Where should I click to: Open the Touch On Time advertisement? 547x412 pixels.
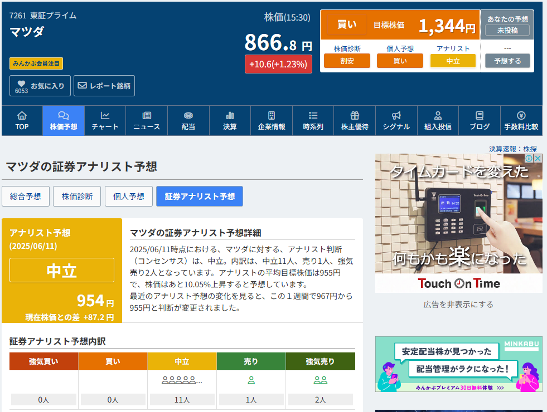(459, 223)
